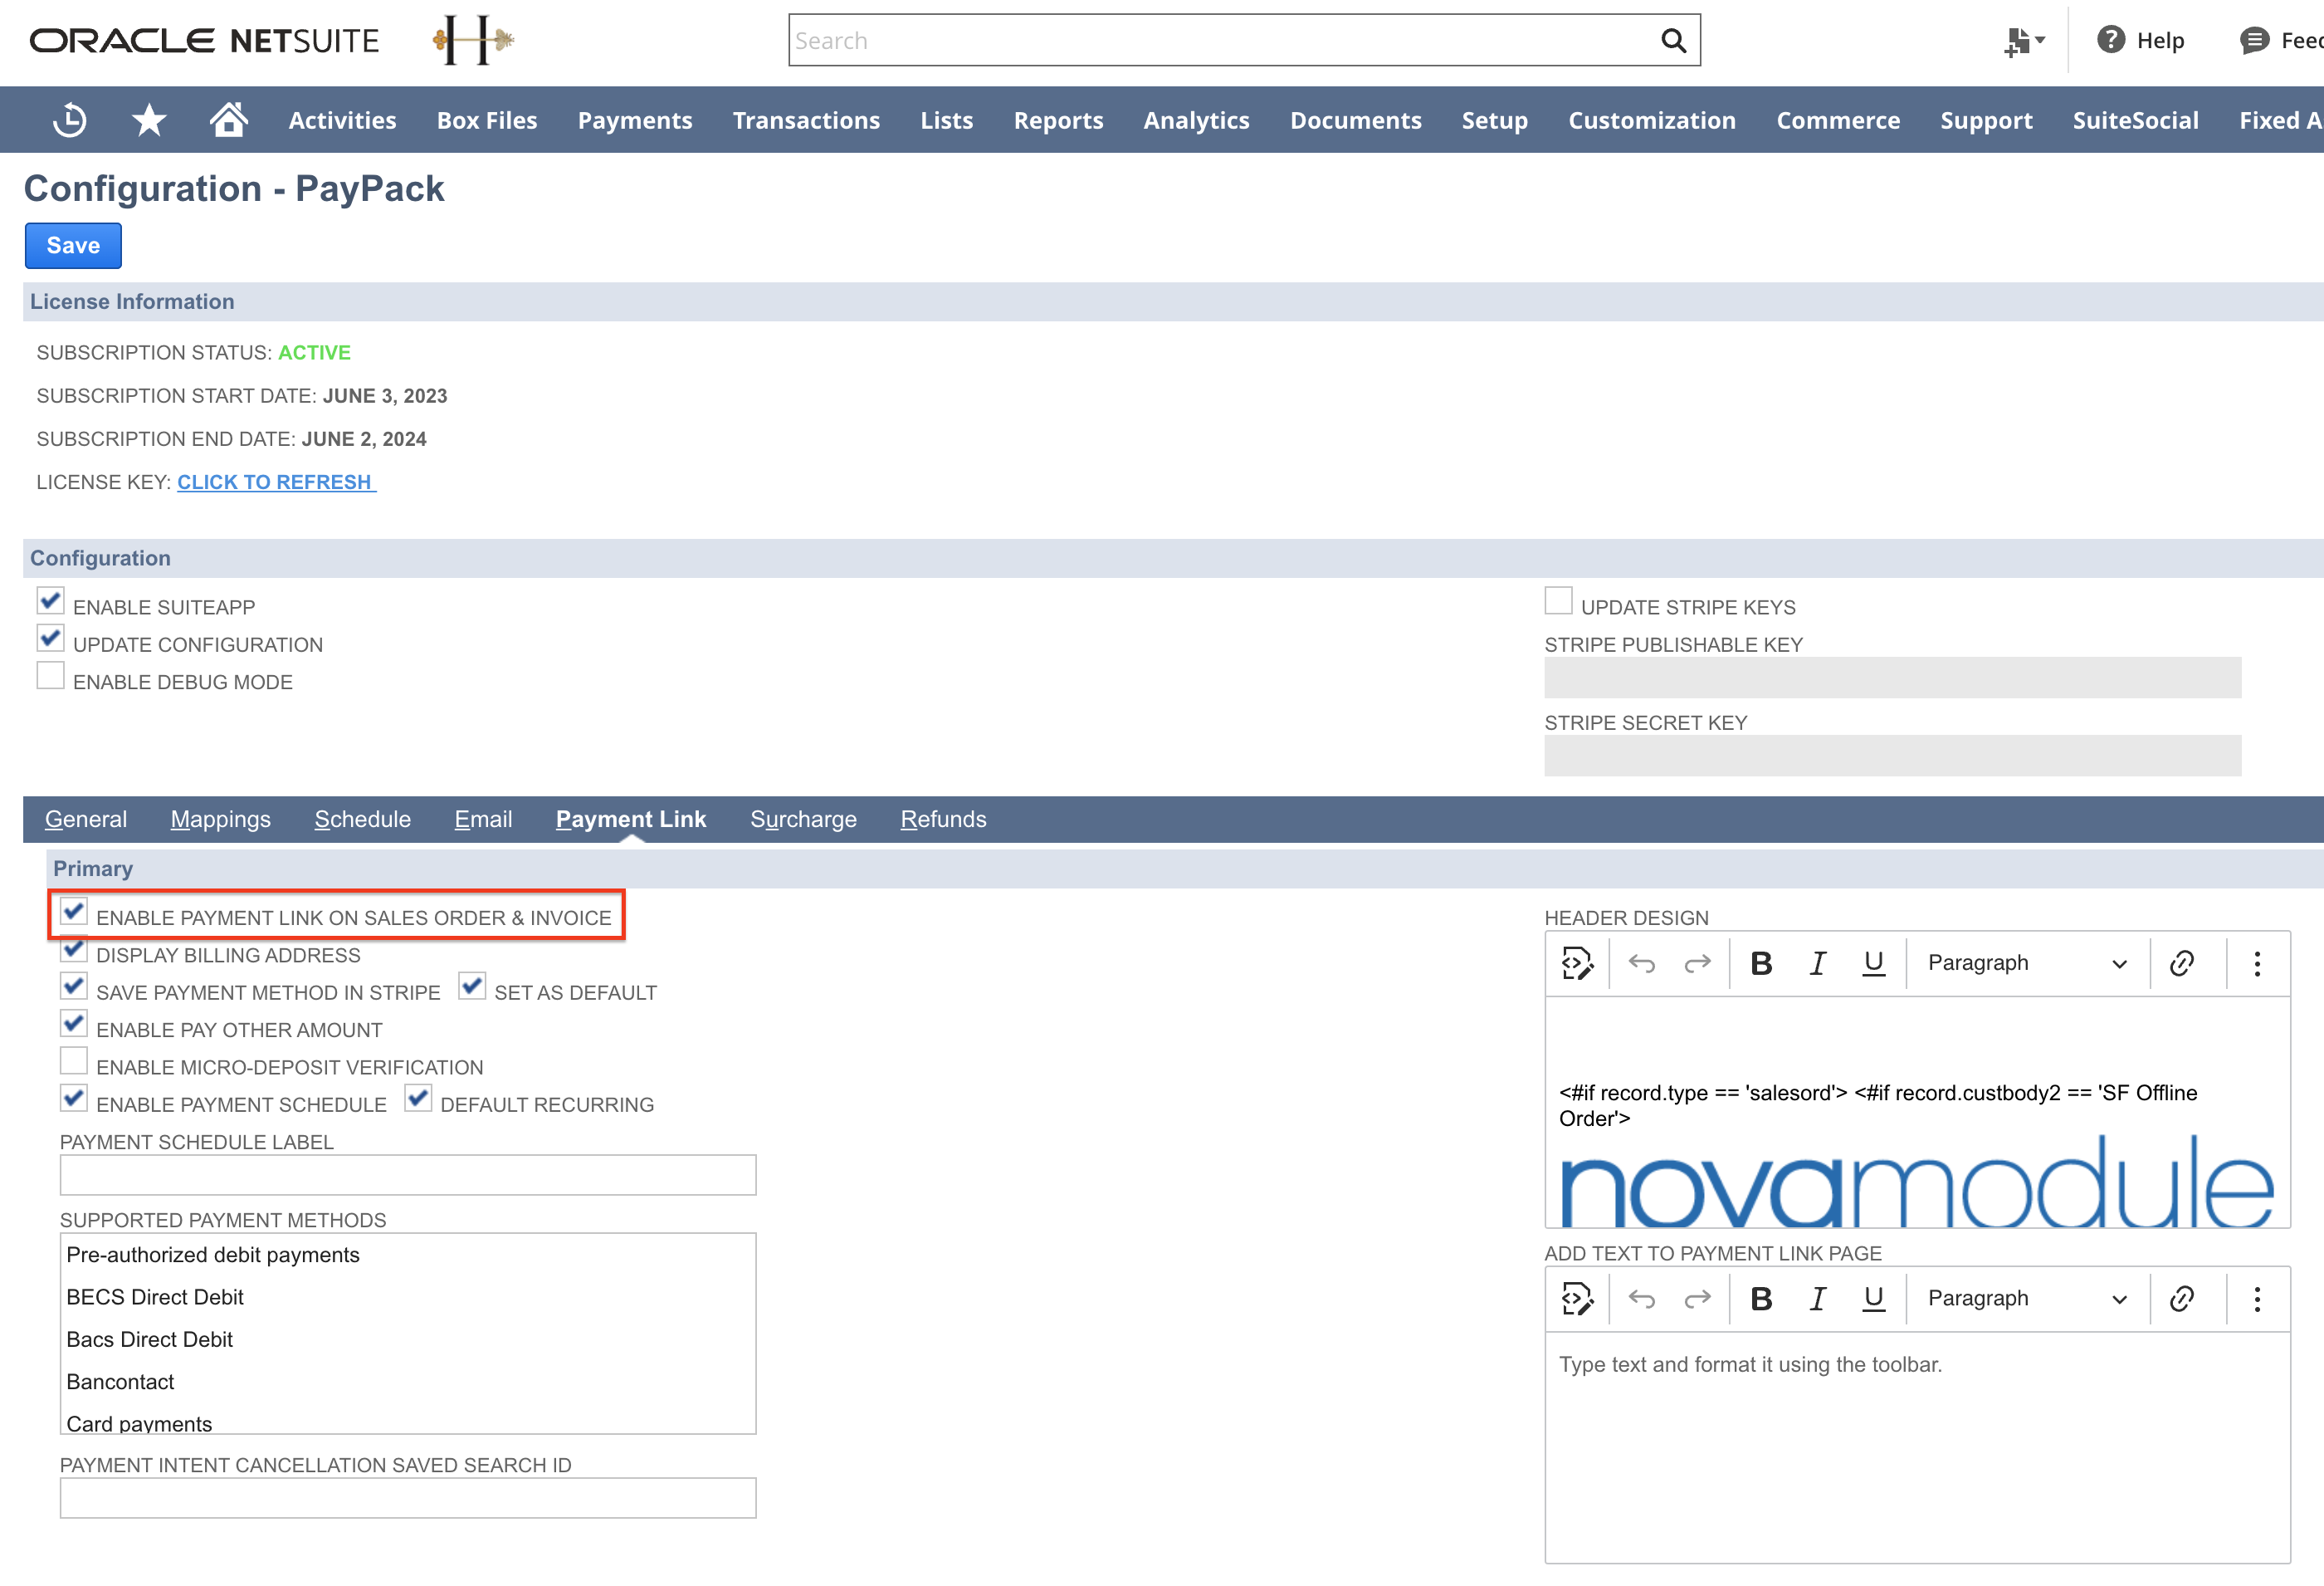Toggle Set As Default checkbox
This screenshot has height=1586, width=2324.
coord(472,986)
